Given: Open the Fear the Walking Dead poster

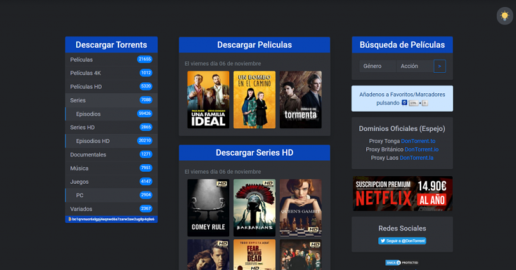Looking at the screenshot, I should point(254,255).
